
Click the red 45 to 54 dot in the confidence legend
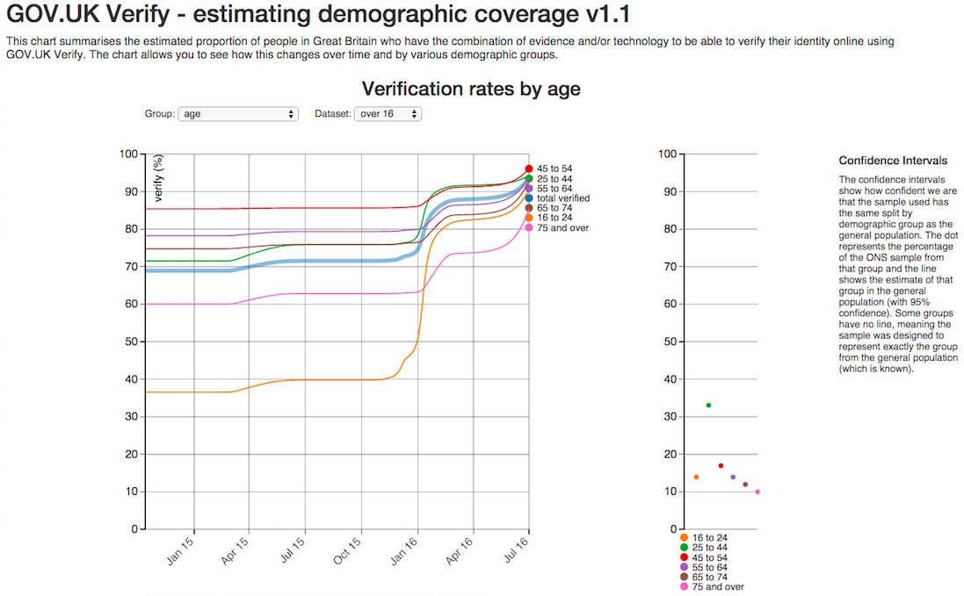[685, 557]
